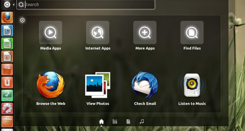
Task: Click the Check Email label
Action: [145, 104]
